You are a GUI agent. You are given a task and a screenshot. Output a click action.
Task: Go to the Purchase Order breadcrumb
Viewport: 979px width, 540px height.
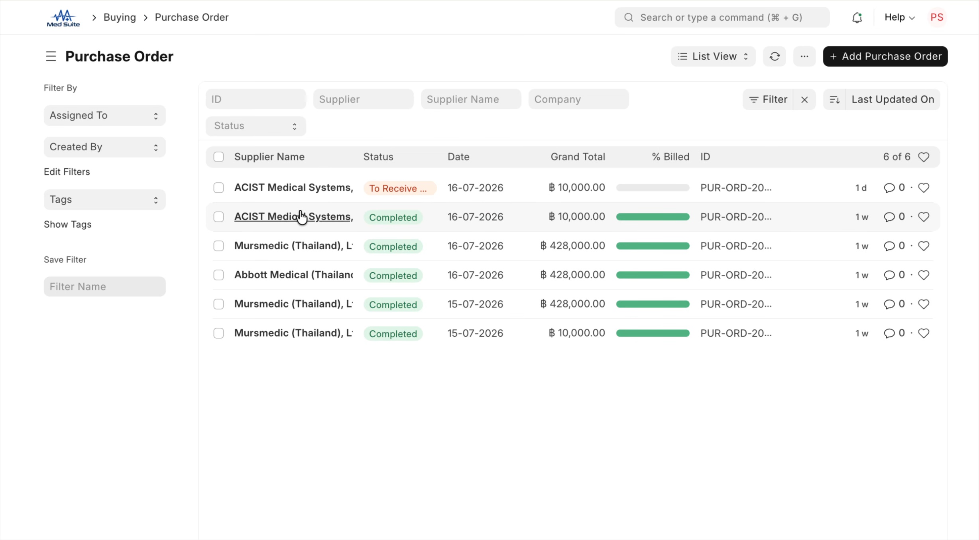192,18
